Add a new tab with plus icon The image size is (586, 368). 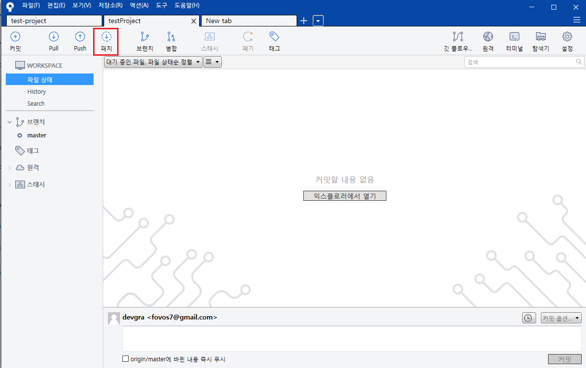[x=304, y=21]
